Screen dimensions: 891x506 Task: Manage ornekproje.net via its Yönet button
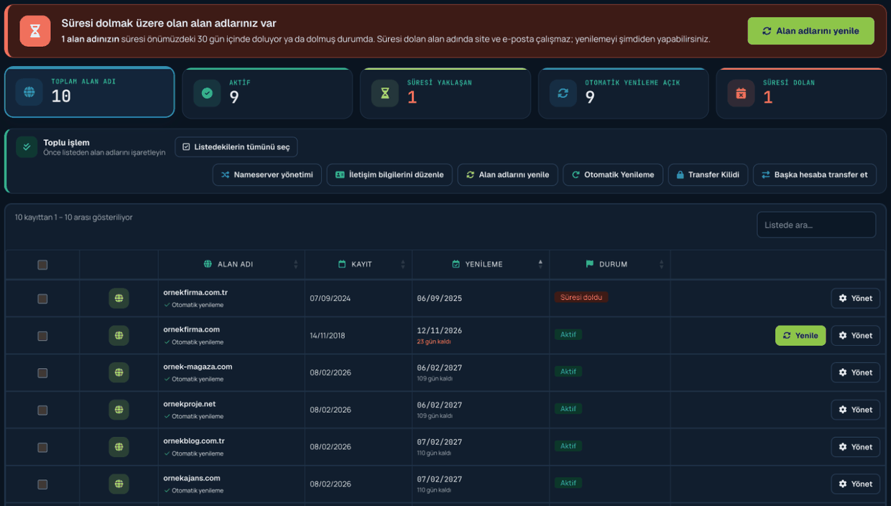click(x=855, y=410)
